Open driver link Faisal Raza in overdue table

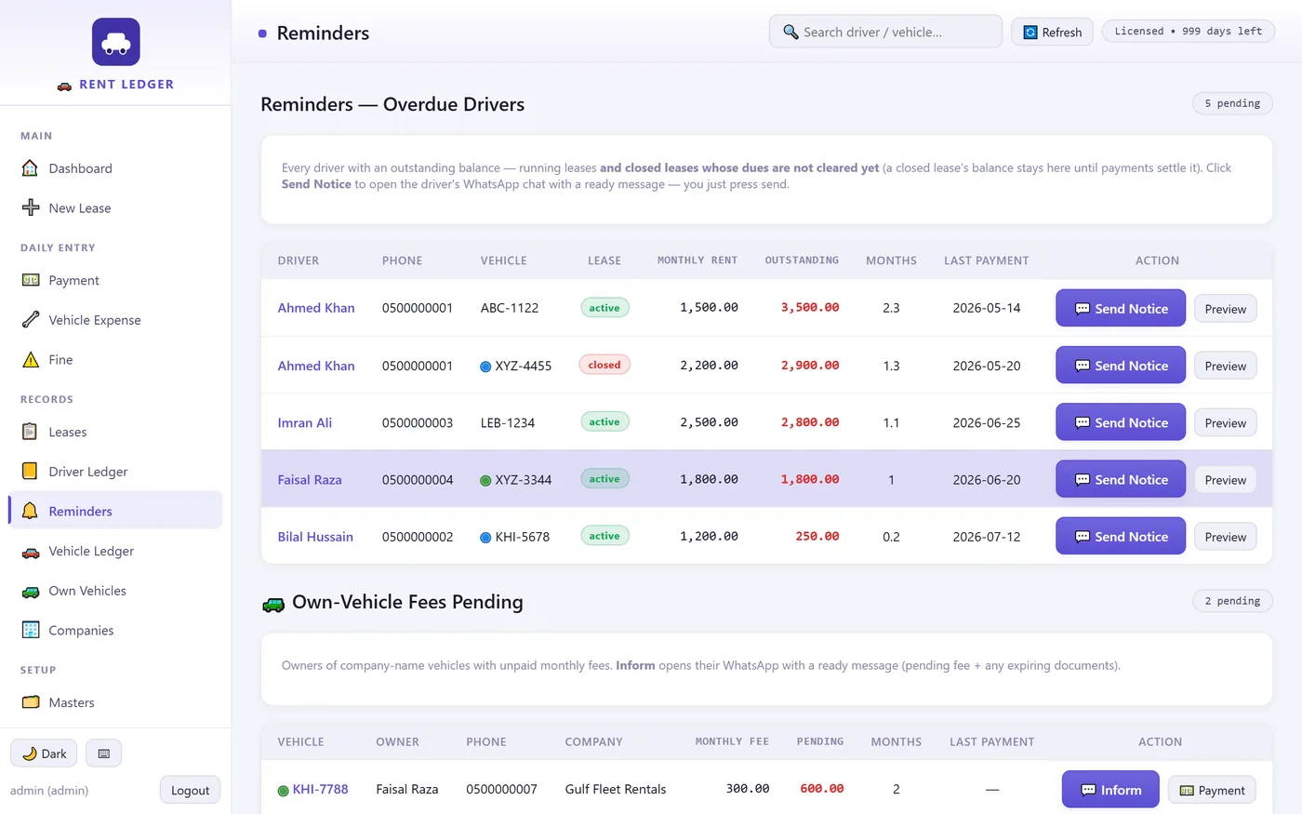[x=310, y=480]
